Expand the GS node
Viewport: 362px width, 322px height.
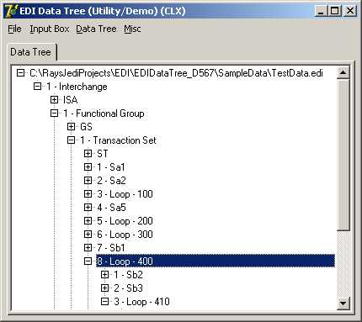71,127
